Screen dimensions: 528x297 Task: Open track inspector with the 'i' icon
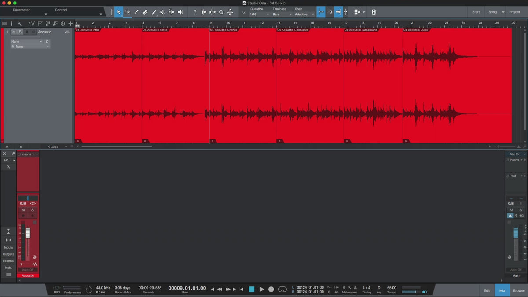tap(12, 23)
